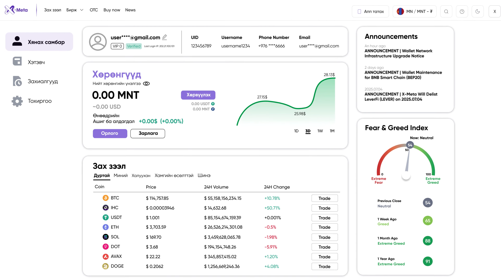
Task: Click Trade button for AVAX
Action: click(x=325, y=257)
